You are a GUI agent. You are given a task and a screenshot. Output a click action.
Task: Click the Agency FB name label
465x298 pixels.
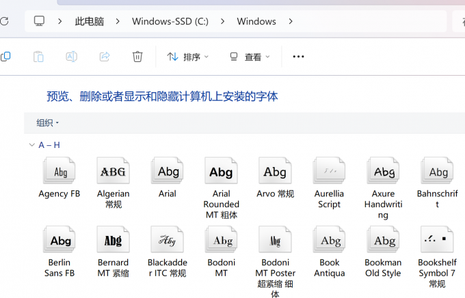(x=59, y=194)
